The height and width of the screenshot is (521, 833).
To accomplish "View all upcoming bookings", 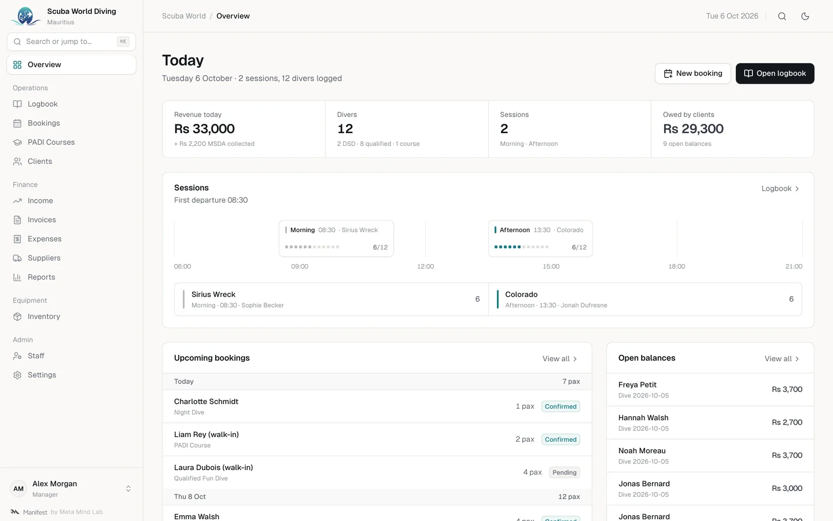I will point(559,359).
